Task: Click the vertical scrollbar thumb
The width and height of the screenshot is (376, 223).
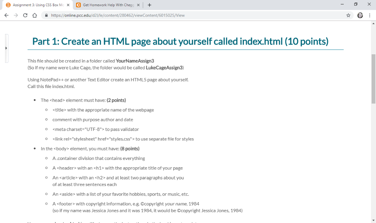Action: tap(373, 79)
